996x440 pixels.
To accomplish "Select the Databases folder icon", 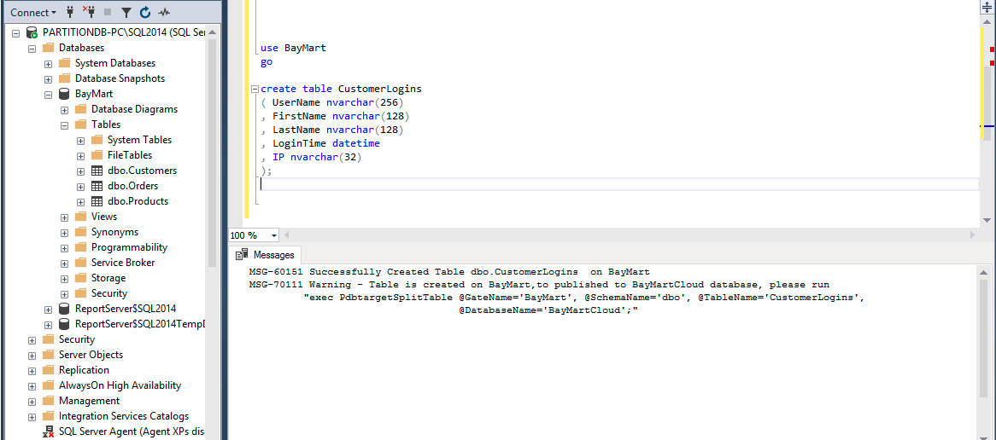I will coord(49,48).
